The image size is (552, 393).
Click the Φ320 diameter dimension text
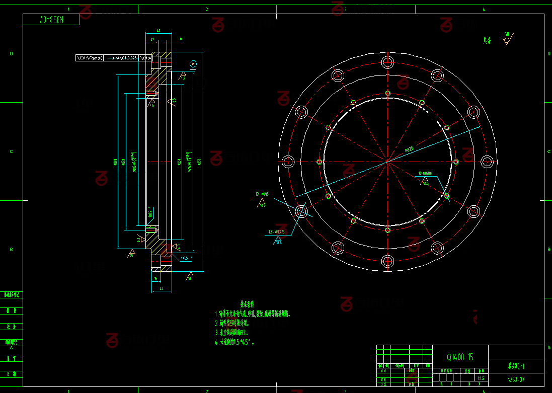(409, 149)
